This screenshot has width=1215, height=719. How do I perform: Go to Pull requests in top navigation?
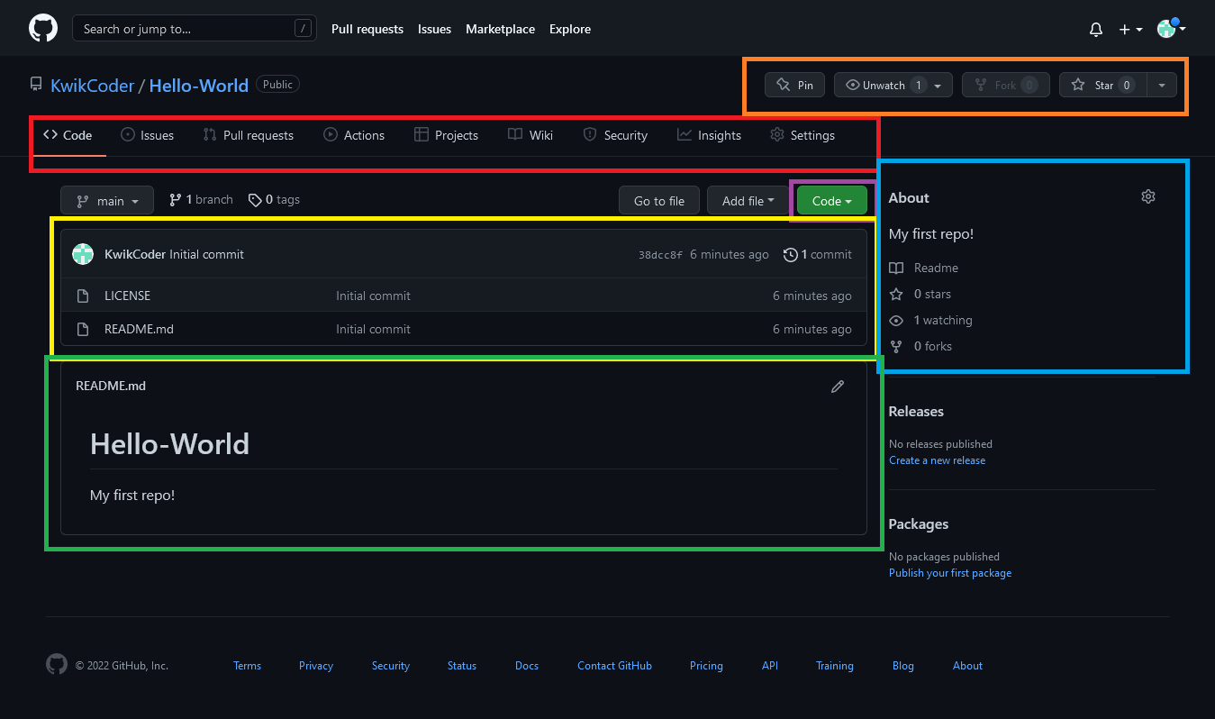pos(367,29)
